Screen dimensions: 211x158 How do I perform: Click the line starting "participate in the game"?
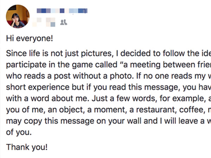pyautogui.click(x=108, y=65)
